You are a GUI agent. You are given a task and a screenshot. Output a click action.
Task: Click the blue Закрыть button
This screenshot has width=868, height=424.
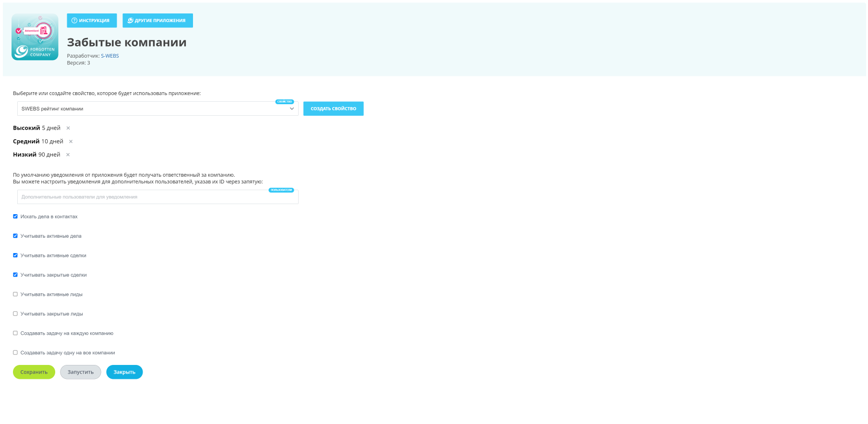click(124, 372)
